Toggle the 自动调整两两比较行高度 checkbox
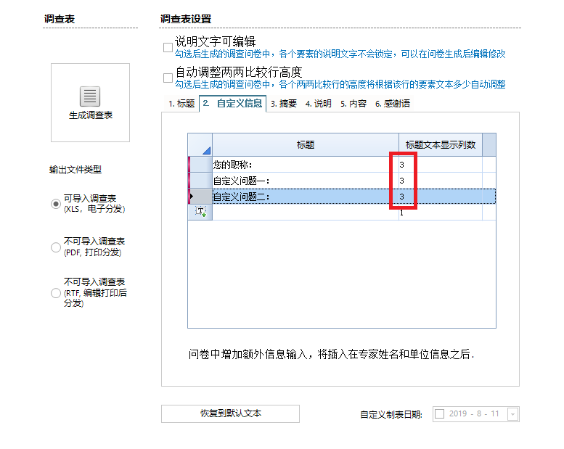 pos(168,78)
